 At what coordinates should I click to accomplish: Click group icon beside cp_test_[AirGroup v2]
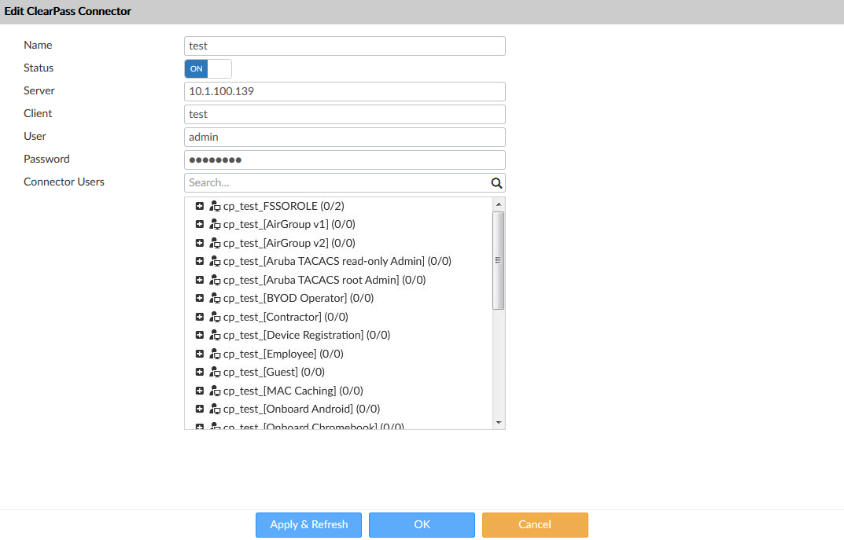tap(215, 243)
